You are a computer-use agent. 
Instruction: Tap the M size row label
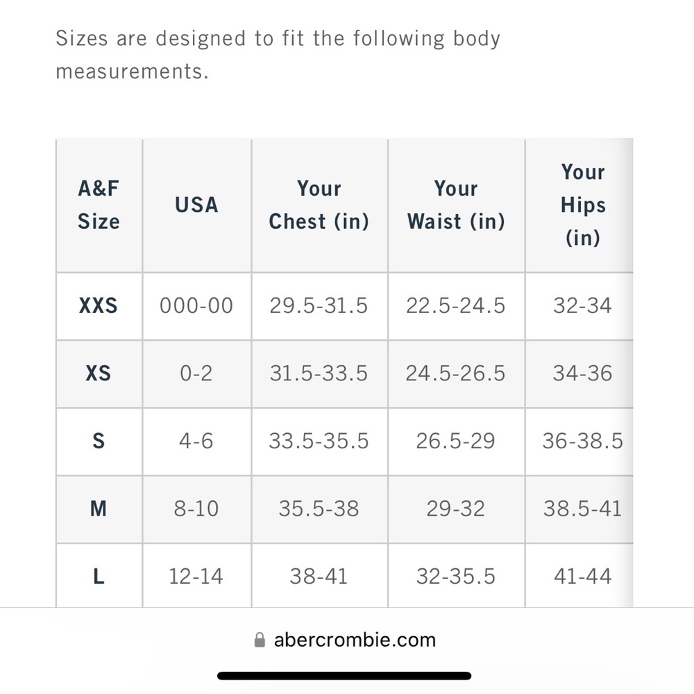tap(99, 509)
